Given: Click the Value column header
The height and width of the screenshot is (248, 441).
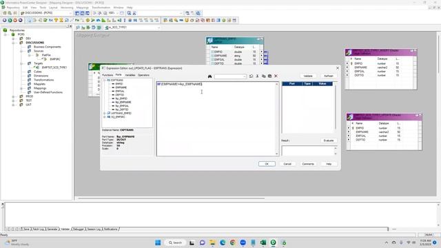Looking at the screenshot, I should 322,84.
